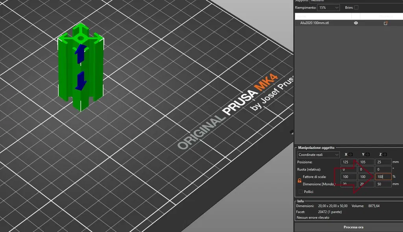
Task: Click the edit icon beside Alu2020 100mm.stl
Action: point(386,23)
